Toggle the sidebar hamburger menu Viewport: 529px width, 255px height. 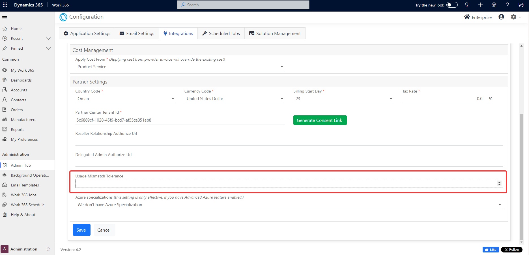[5, 17]
